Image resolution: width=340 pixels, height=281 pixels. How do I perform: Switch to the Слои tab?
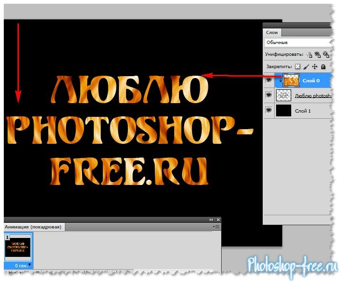click(272, 32)
